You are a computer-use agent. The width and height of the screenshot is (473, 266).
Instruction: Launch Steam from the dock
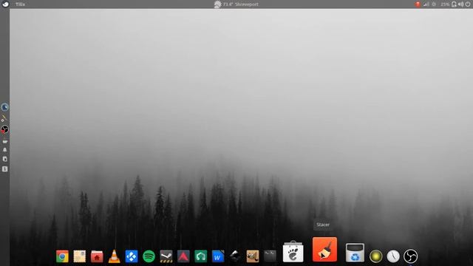point(166,256)
